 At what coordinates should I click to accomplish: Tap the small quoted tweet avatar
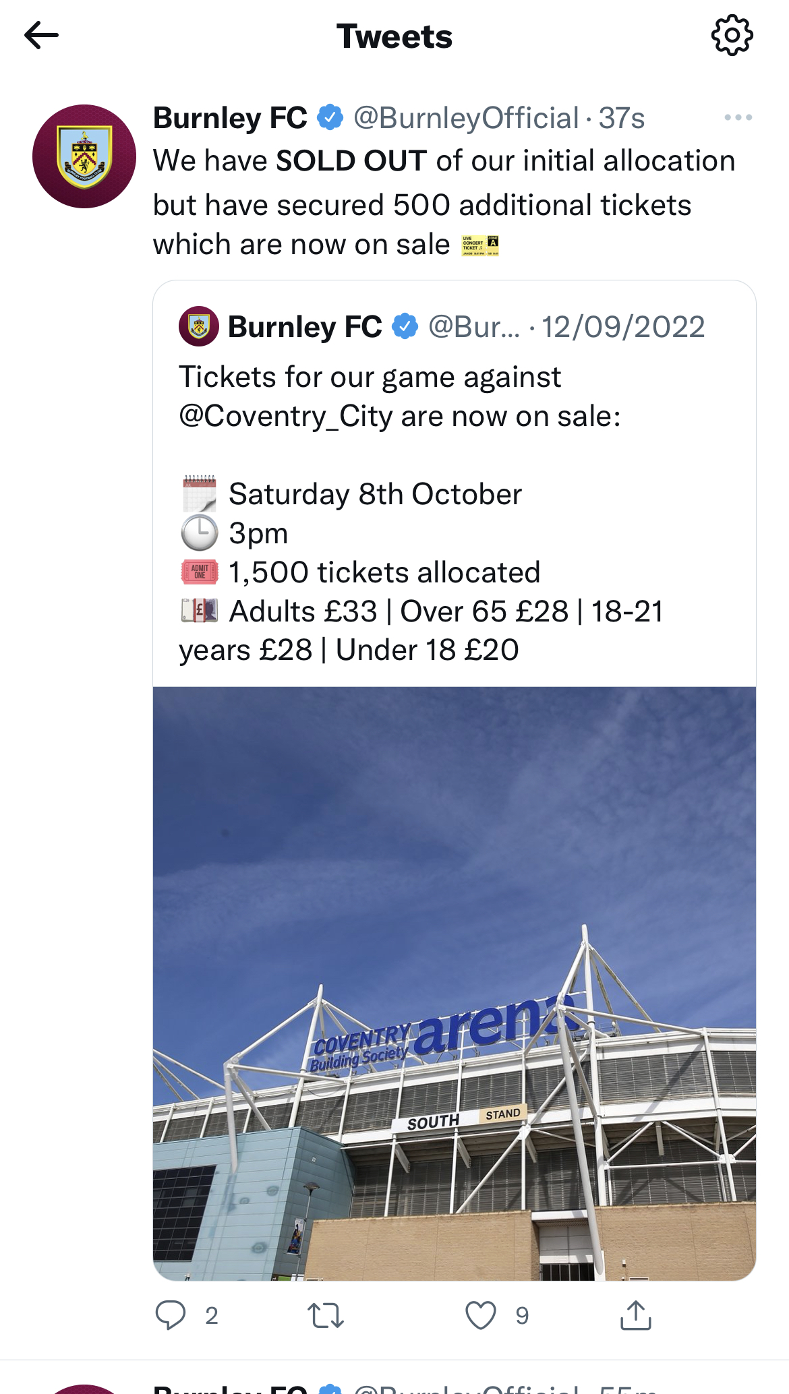point(199,327)
